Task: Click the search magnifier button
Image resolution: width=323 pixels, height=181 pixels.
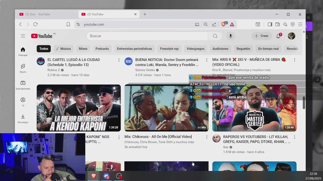Action: (x=215, y=36)
